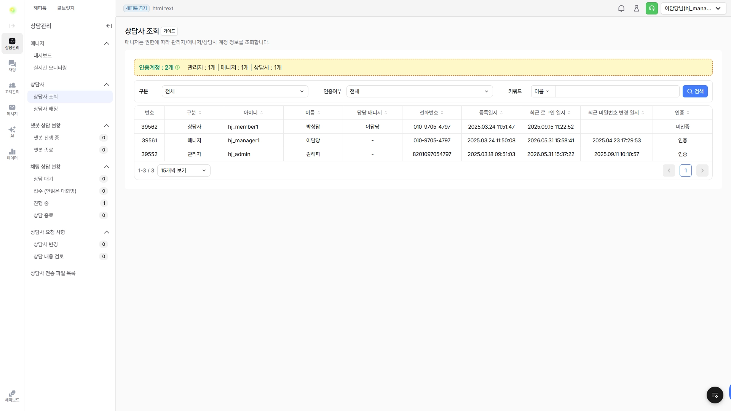Open the 상담관리 sidebar icon
Viewport: 731px width, 411px height.
coord(12,43)
